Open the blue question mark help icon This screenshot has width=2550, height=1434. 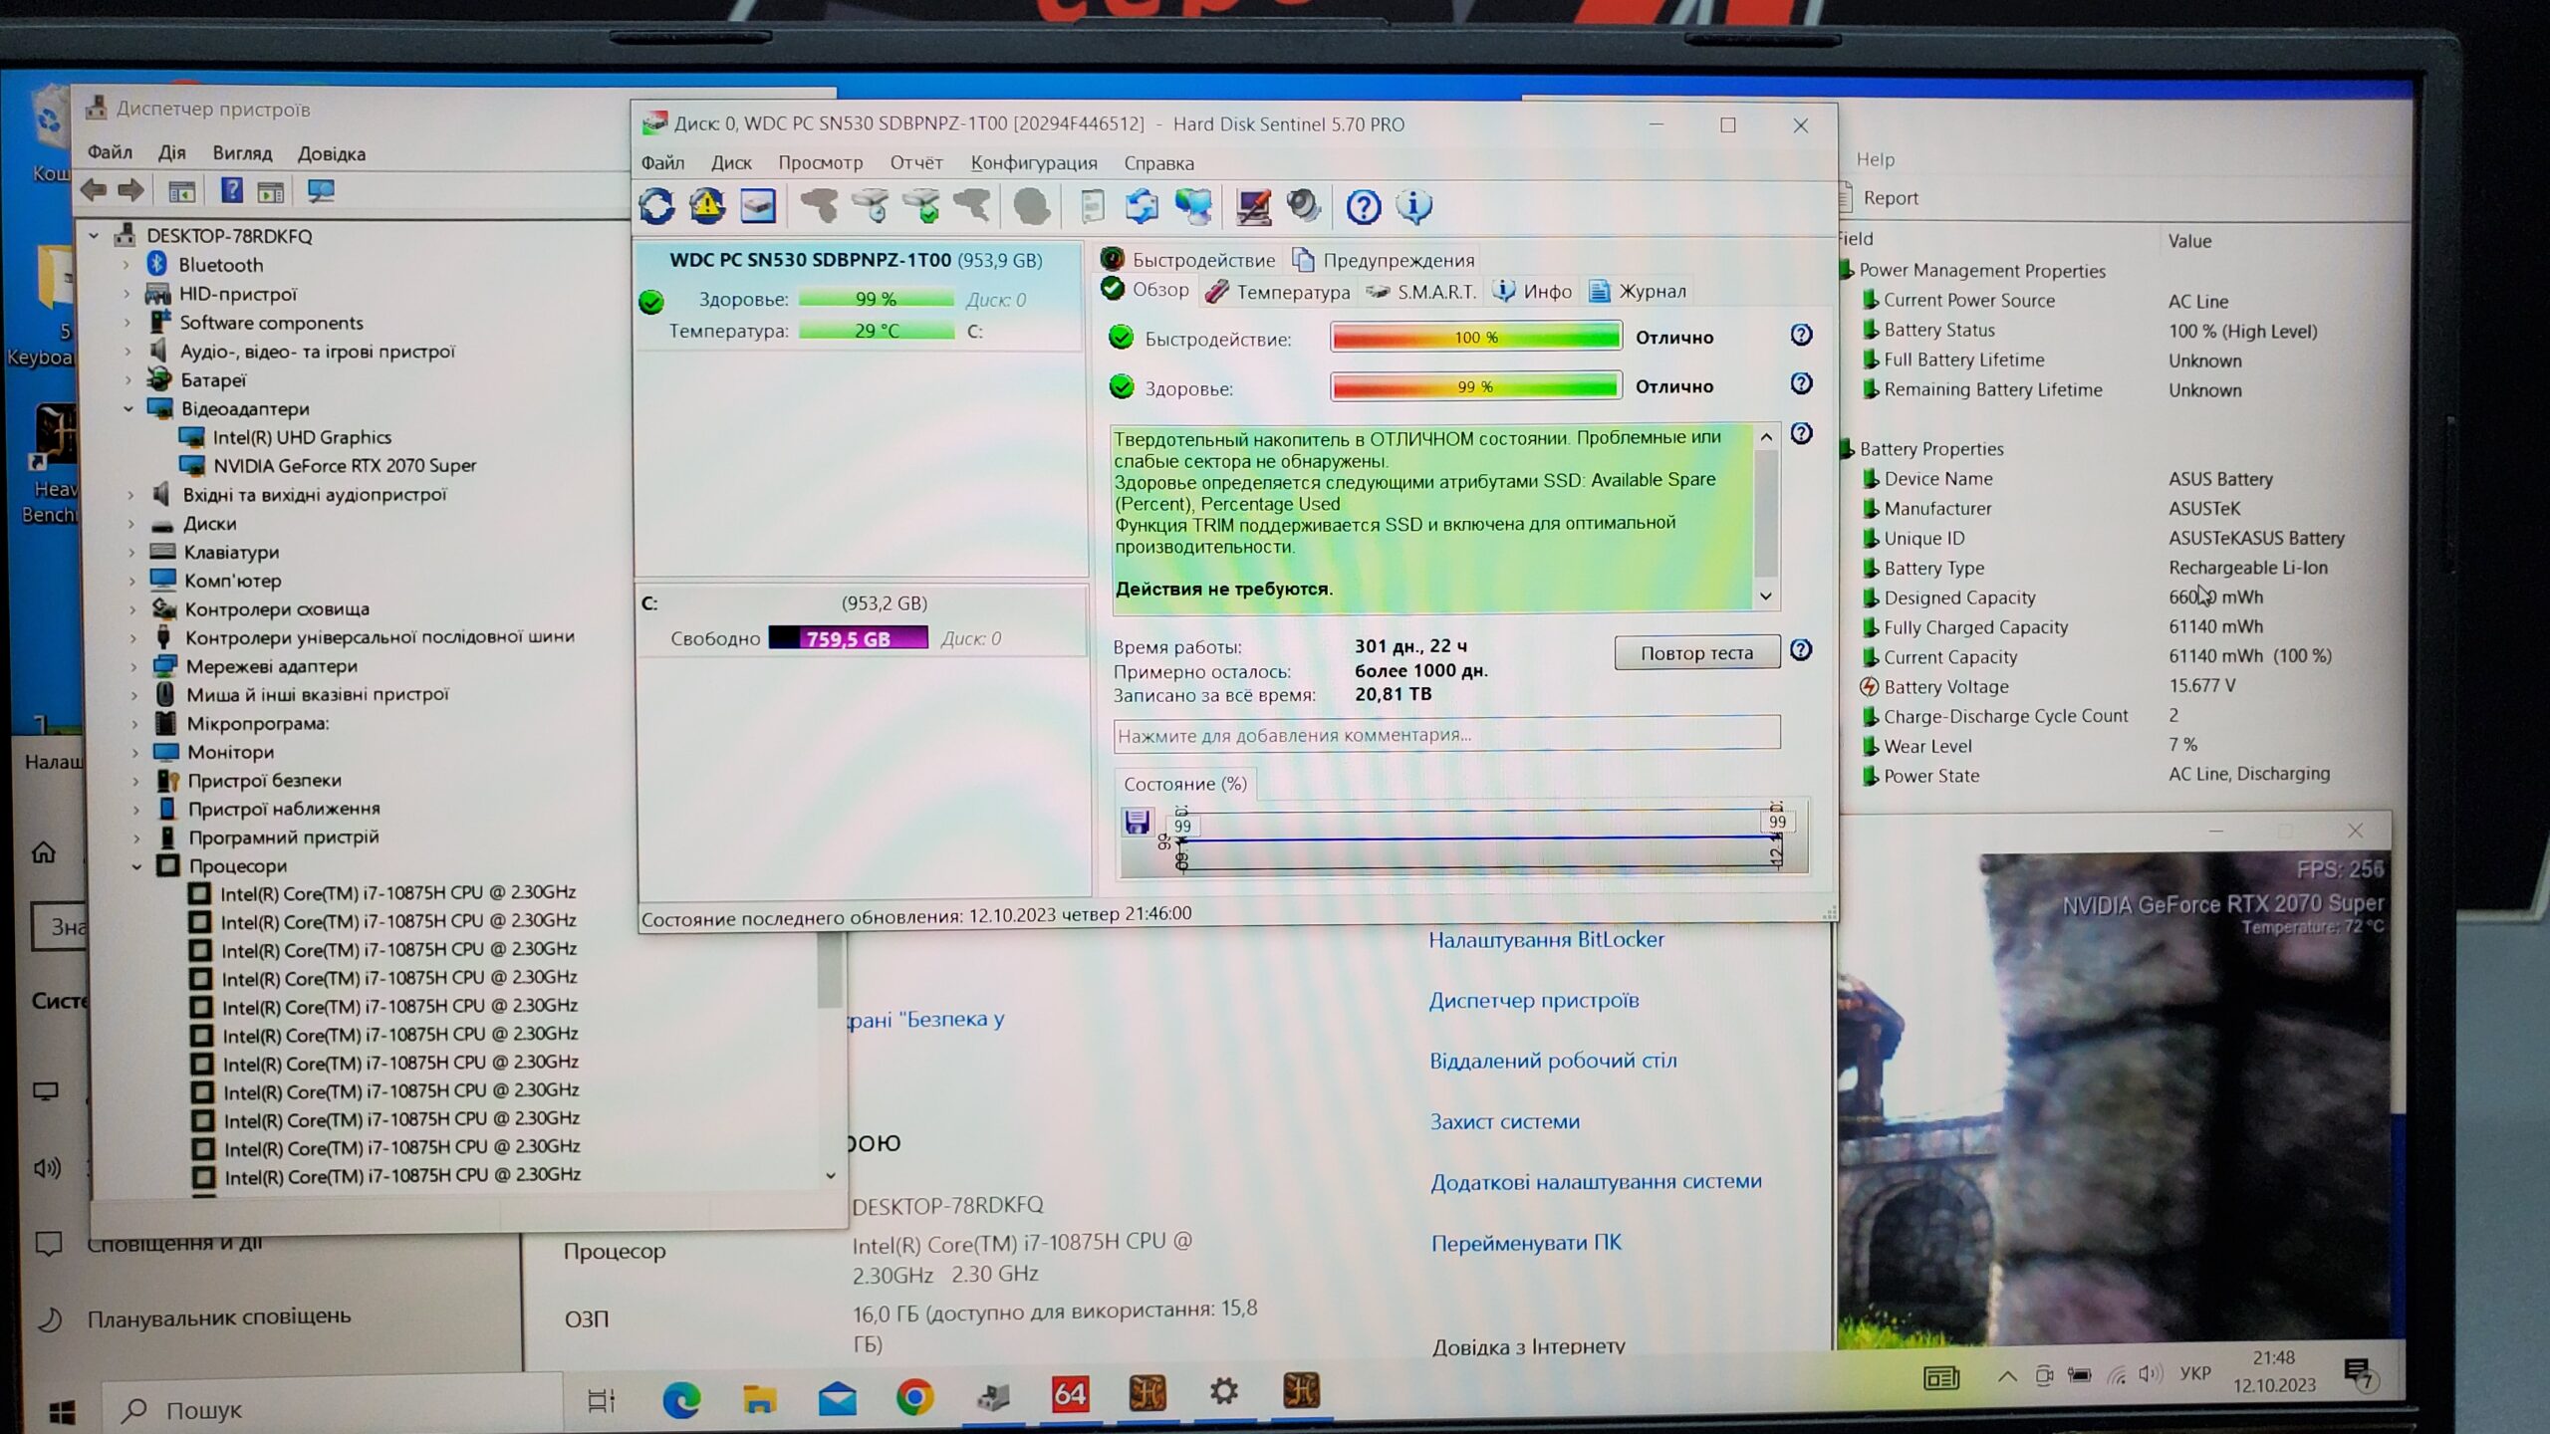(1363, 207)
